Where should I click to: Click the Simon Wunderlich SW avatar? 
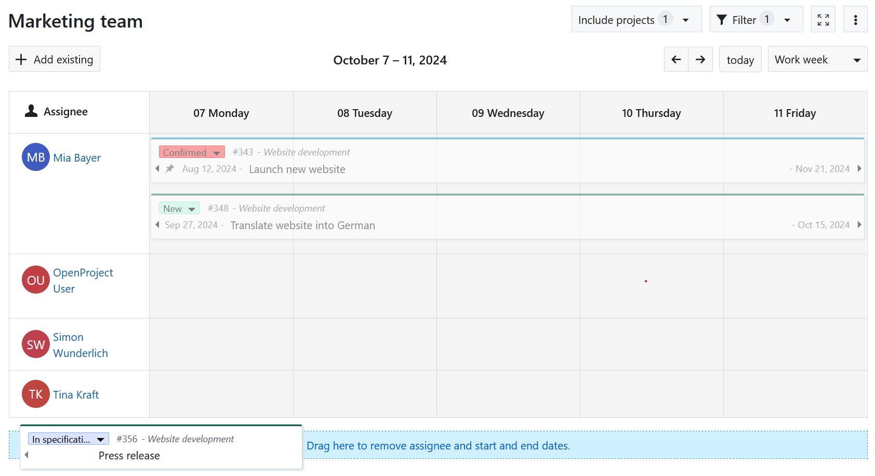pyautogui.click(x=36, y=345)
